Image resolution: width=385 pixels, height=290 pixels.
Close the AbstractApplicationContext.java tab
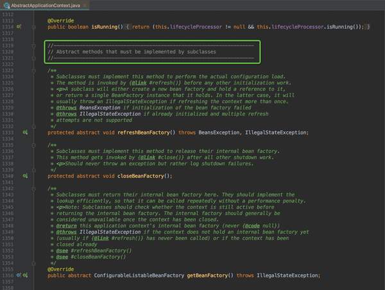pos(85,5)
